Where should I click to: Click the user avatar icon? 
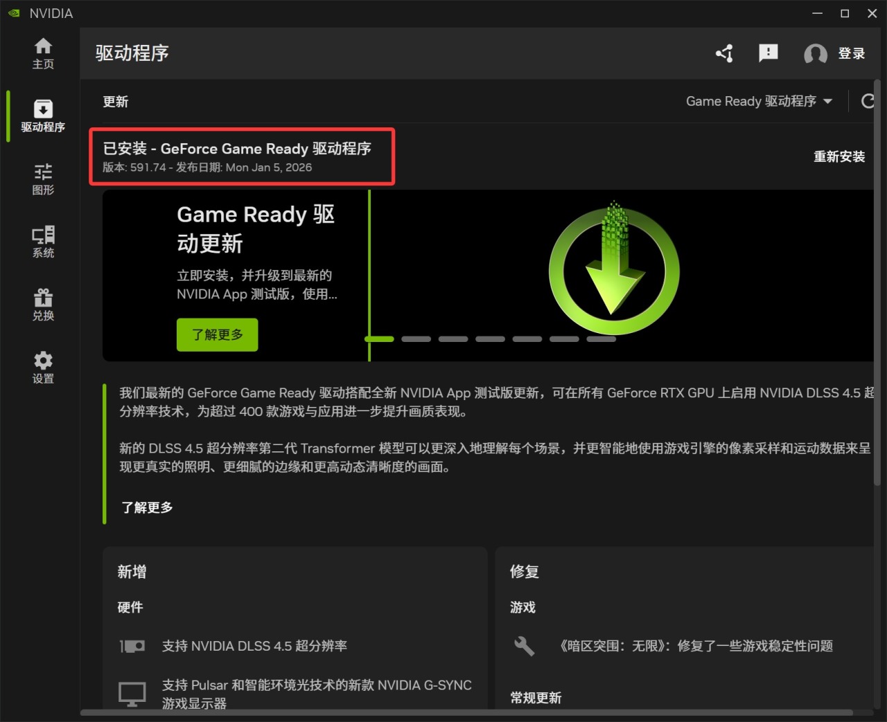pos(816,54)
